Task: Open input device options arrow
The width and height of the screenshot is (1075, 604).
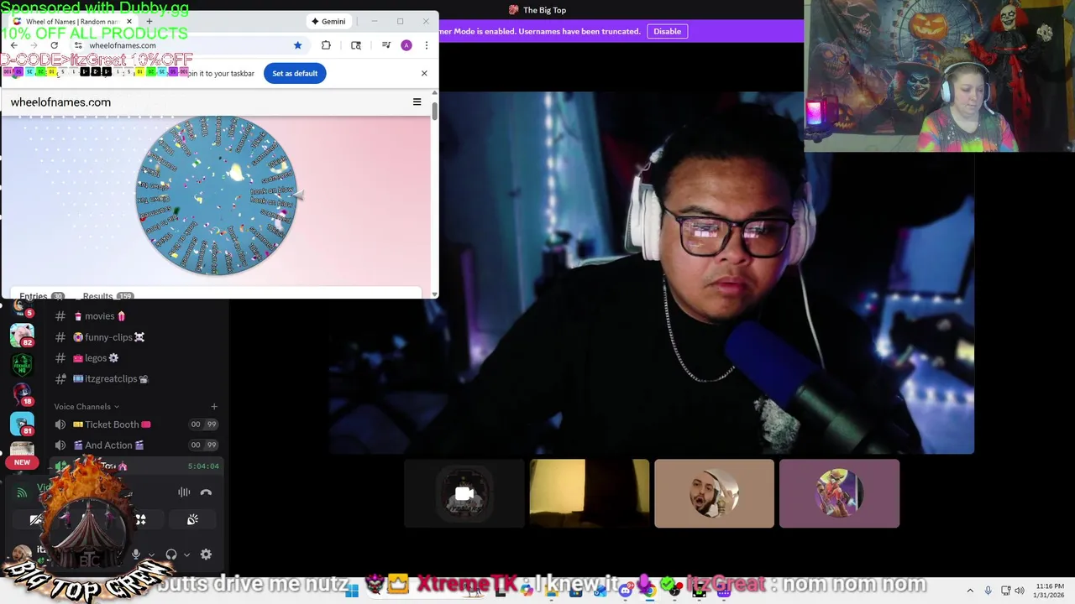Action: pyautogui.click(x=151, y=555)
